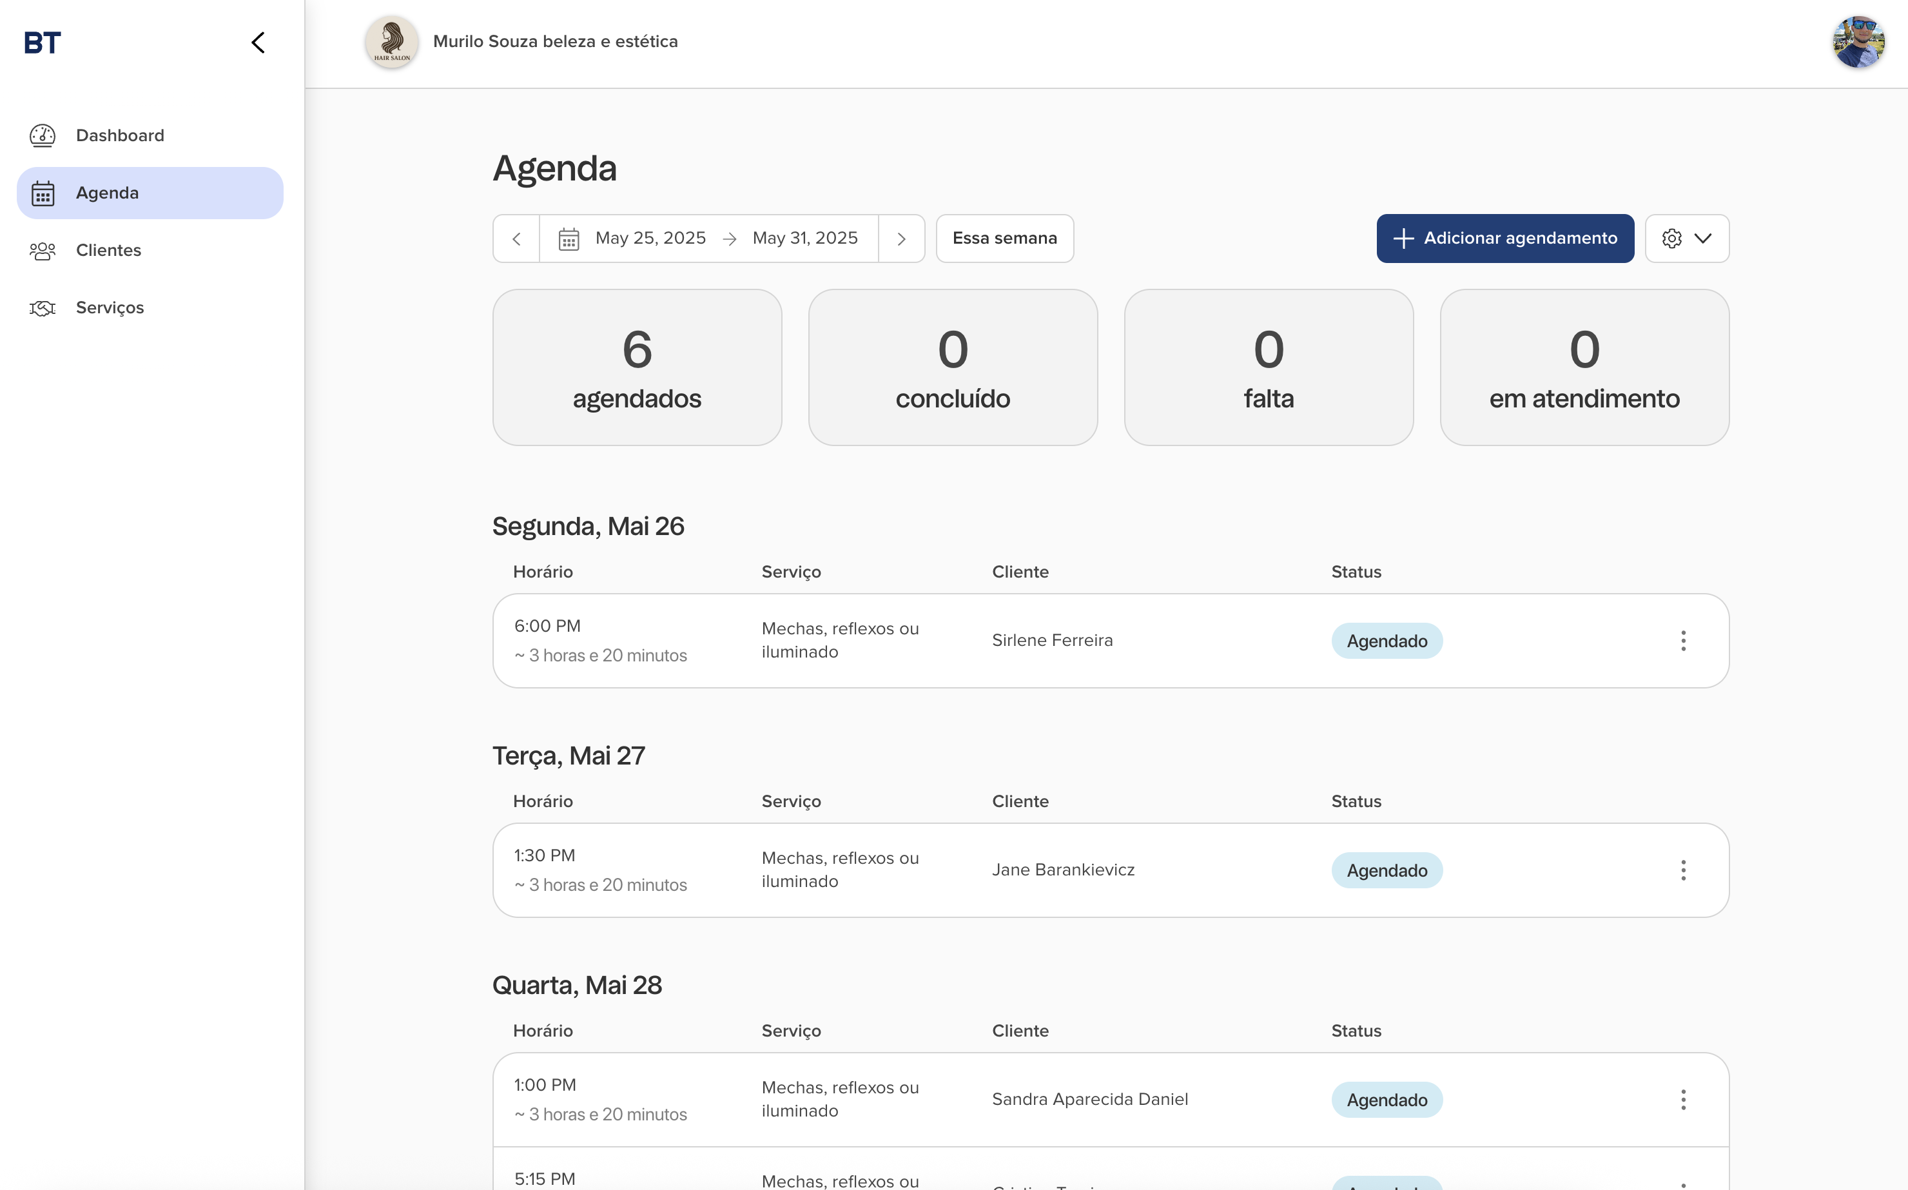Click Adicionar agendamento button
1908x1190 pixels.
(1504, 239)
